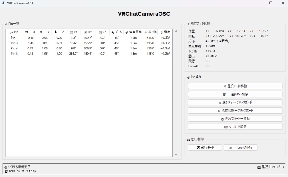Click the 45.0° (視野角) zoom value

[217, 41]
